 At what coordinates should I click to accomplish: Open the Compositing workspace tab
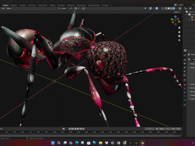click(x=81, y=5)
